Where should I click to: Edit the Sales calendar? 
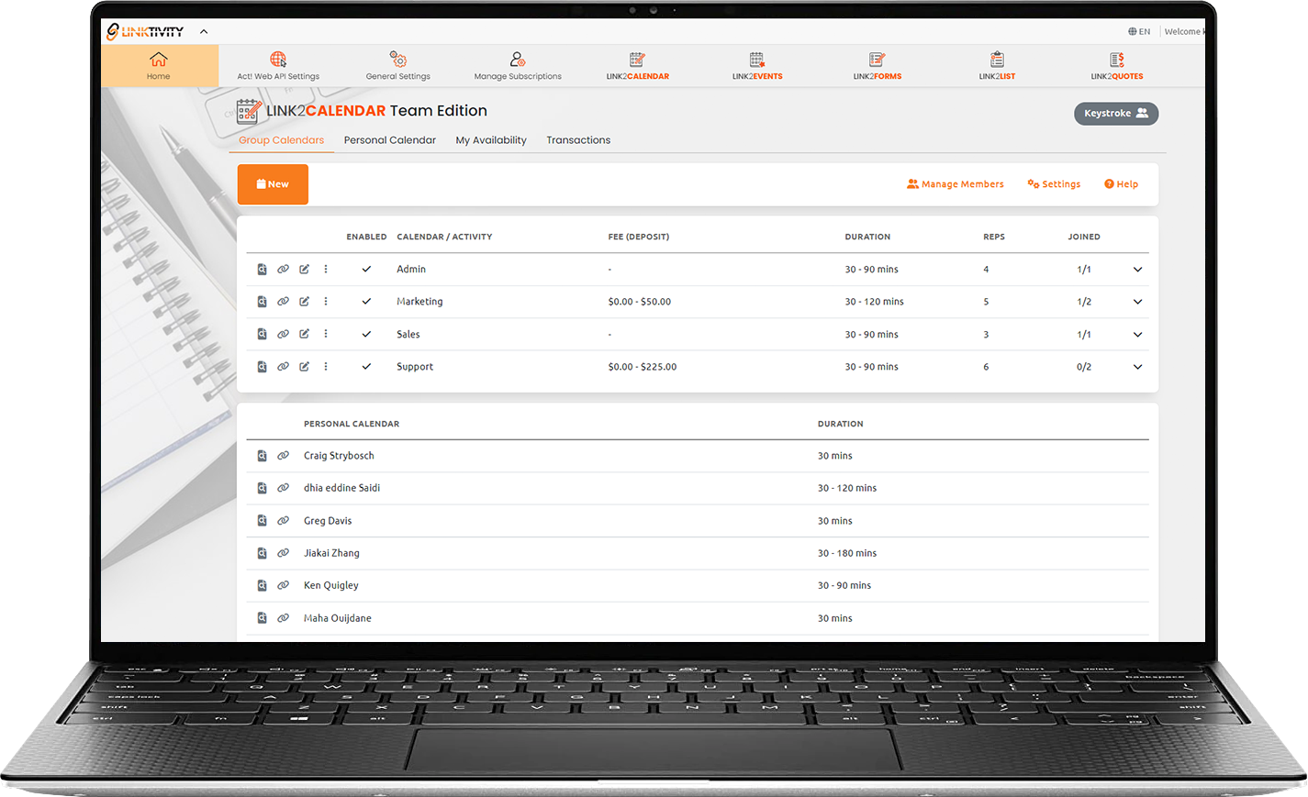pos(304,335)
